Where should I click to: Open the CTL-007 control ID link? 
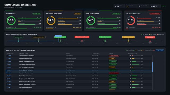click(9, 58)
